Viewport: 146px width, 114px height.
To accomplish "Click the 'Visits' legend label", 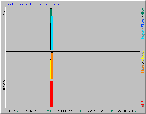I will click(143, 56).
